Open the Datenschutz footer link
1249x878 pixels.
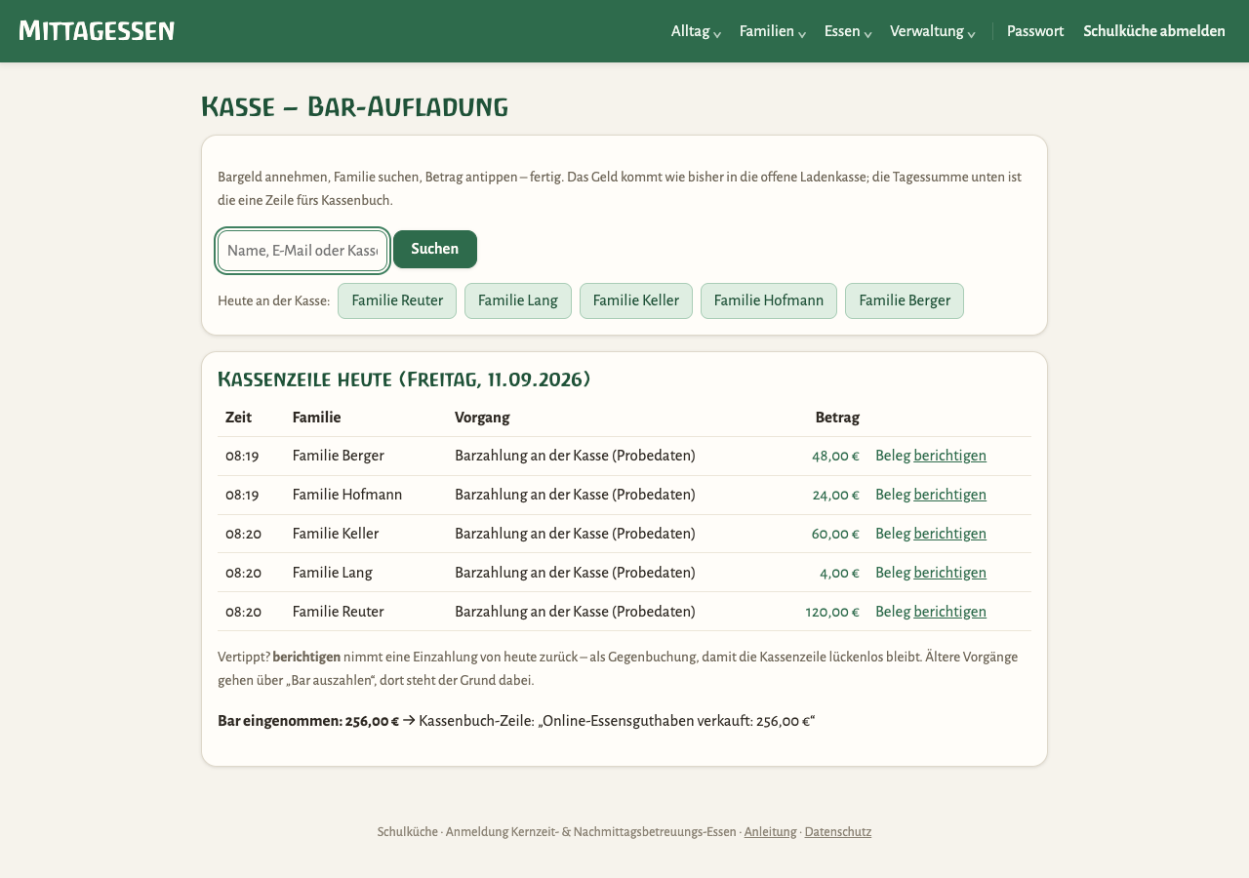click(x=838, y=832)
